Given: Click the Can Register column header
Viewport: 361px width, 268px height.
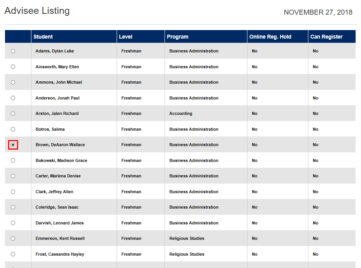Looking at the screenshot, I should pyautogui.click(x=326, y=36).
